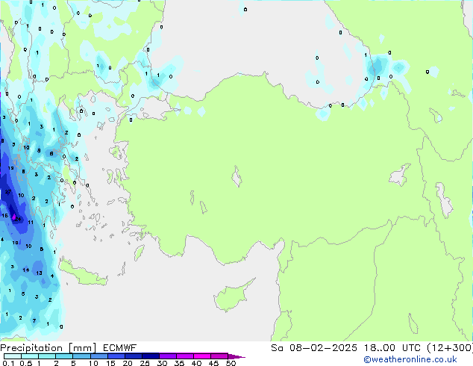
Task: Click the date 'Sa 08-02-2025'
Action: [x=314, y=348]
